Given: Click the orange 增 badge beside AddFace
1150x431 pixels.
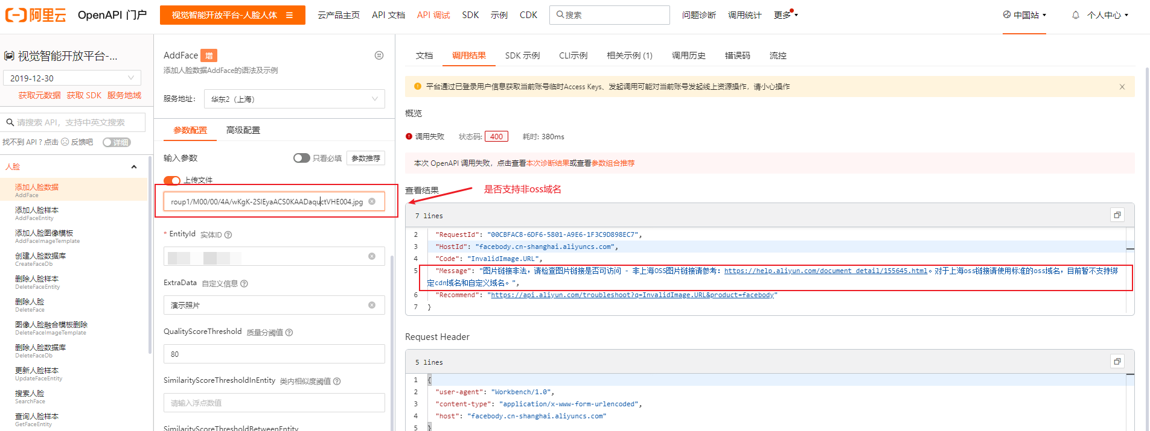Looking at the screenshot, I should pos(209,55).
